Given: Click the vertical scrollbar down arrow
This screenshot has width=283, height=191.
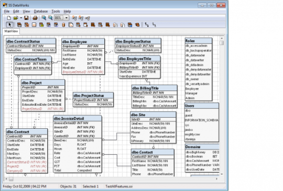Looking at the screenshot, I should 222,174.
